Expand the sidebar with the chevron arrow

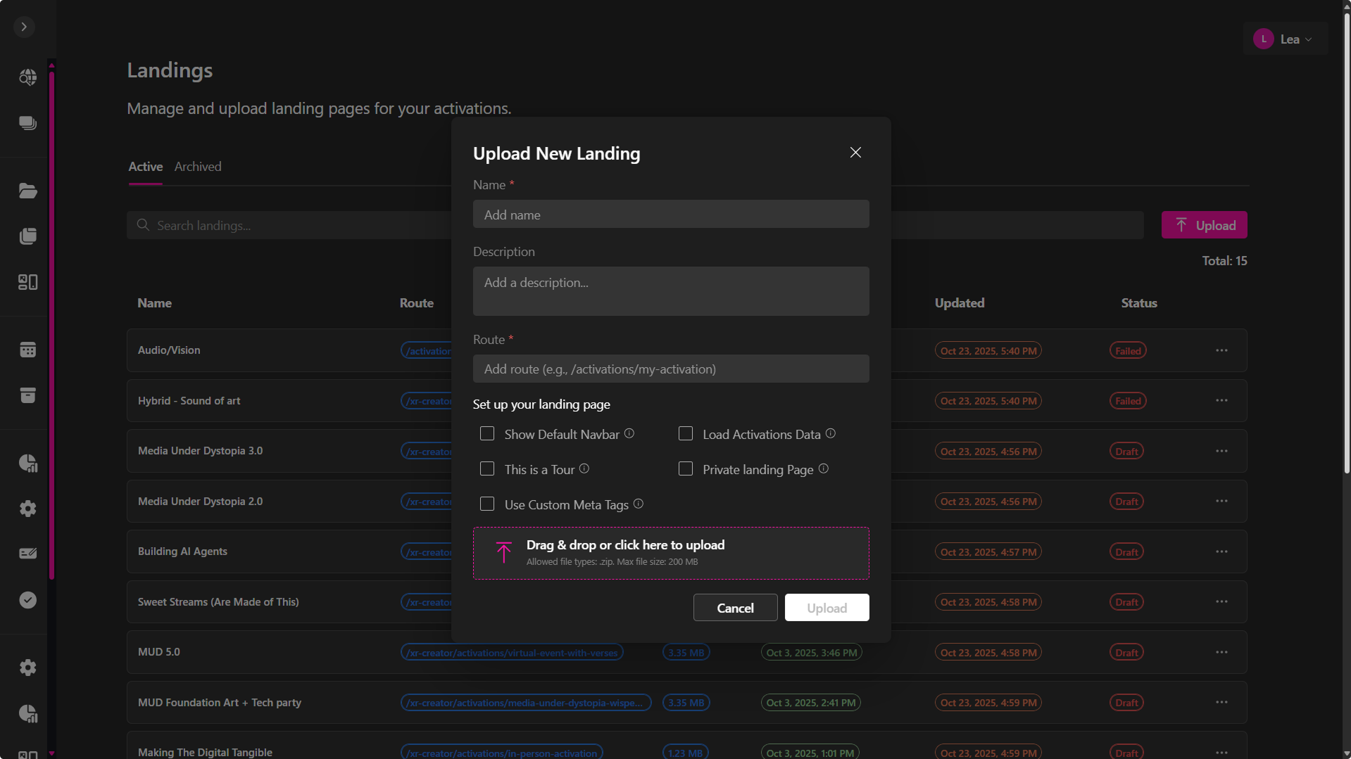pyautogui.click(x=24, y=27)
